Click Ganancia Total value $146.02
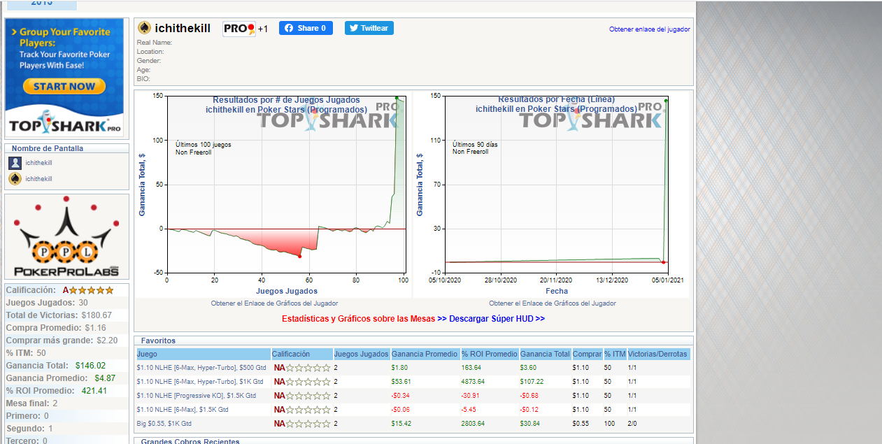 91,366
